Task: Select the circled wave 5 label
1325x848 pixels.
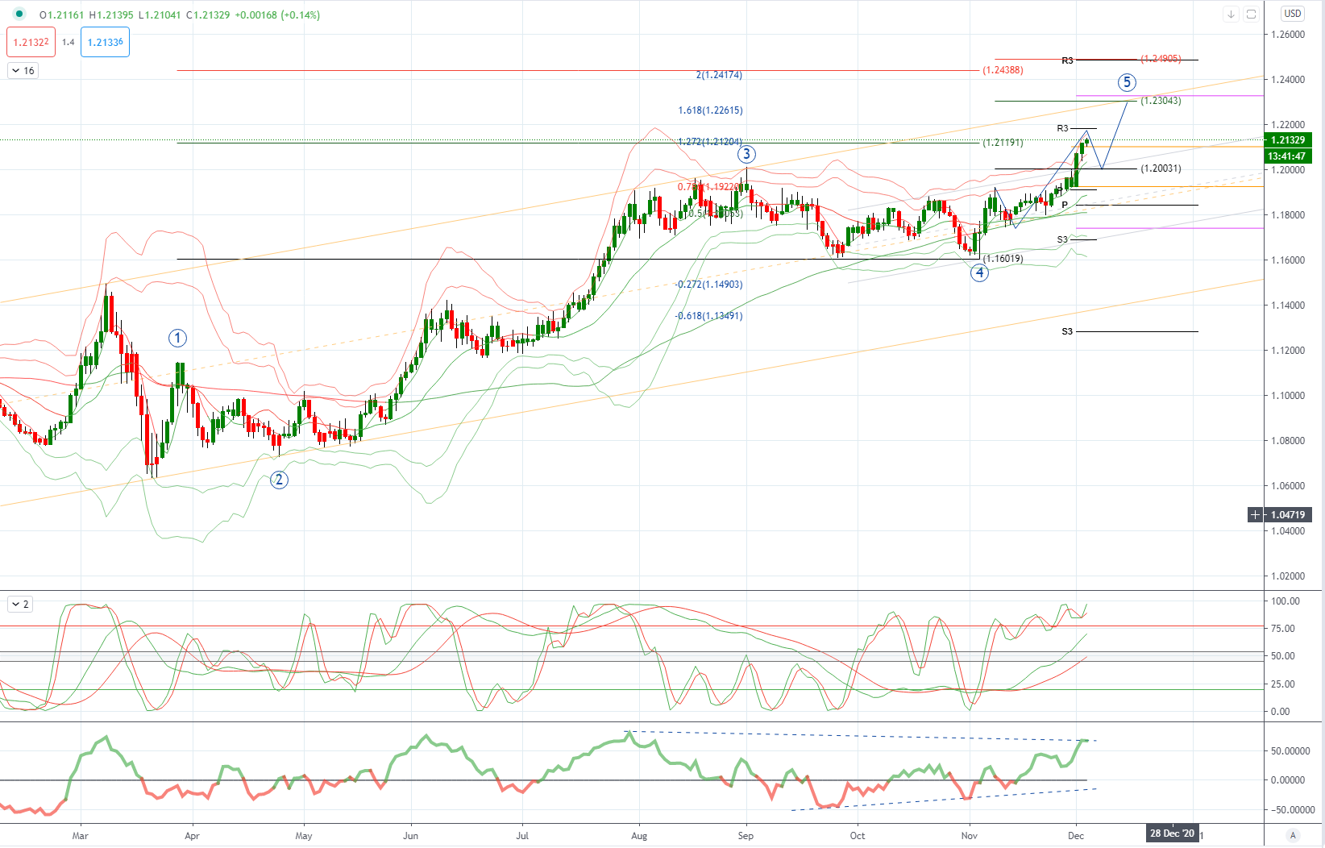Action: coord(1127,82)
